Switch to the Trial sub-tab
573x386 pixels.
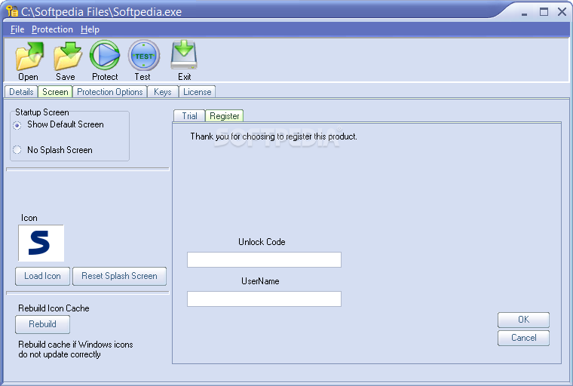pyautogui.click(x=189, y=116)
